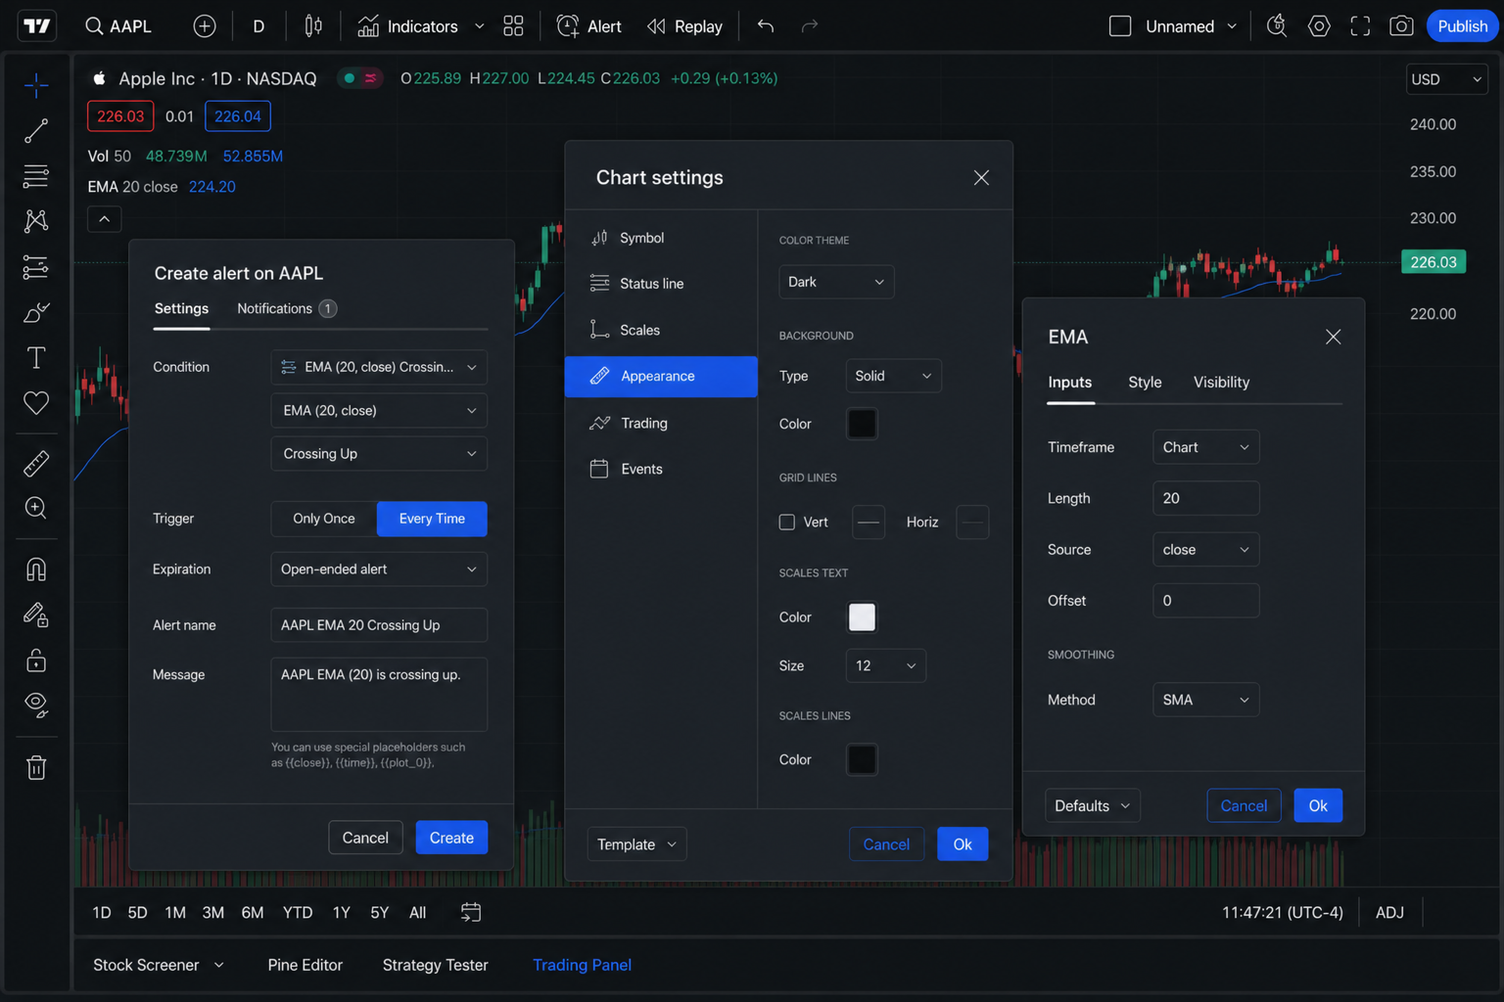Switch to alert Notifications tab
This screenshot has width=1504, height=1002.
pos(286,308)
